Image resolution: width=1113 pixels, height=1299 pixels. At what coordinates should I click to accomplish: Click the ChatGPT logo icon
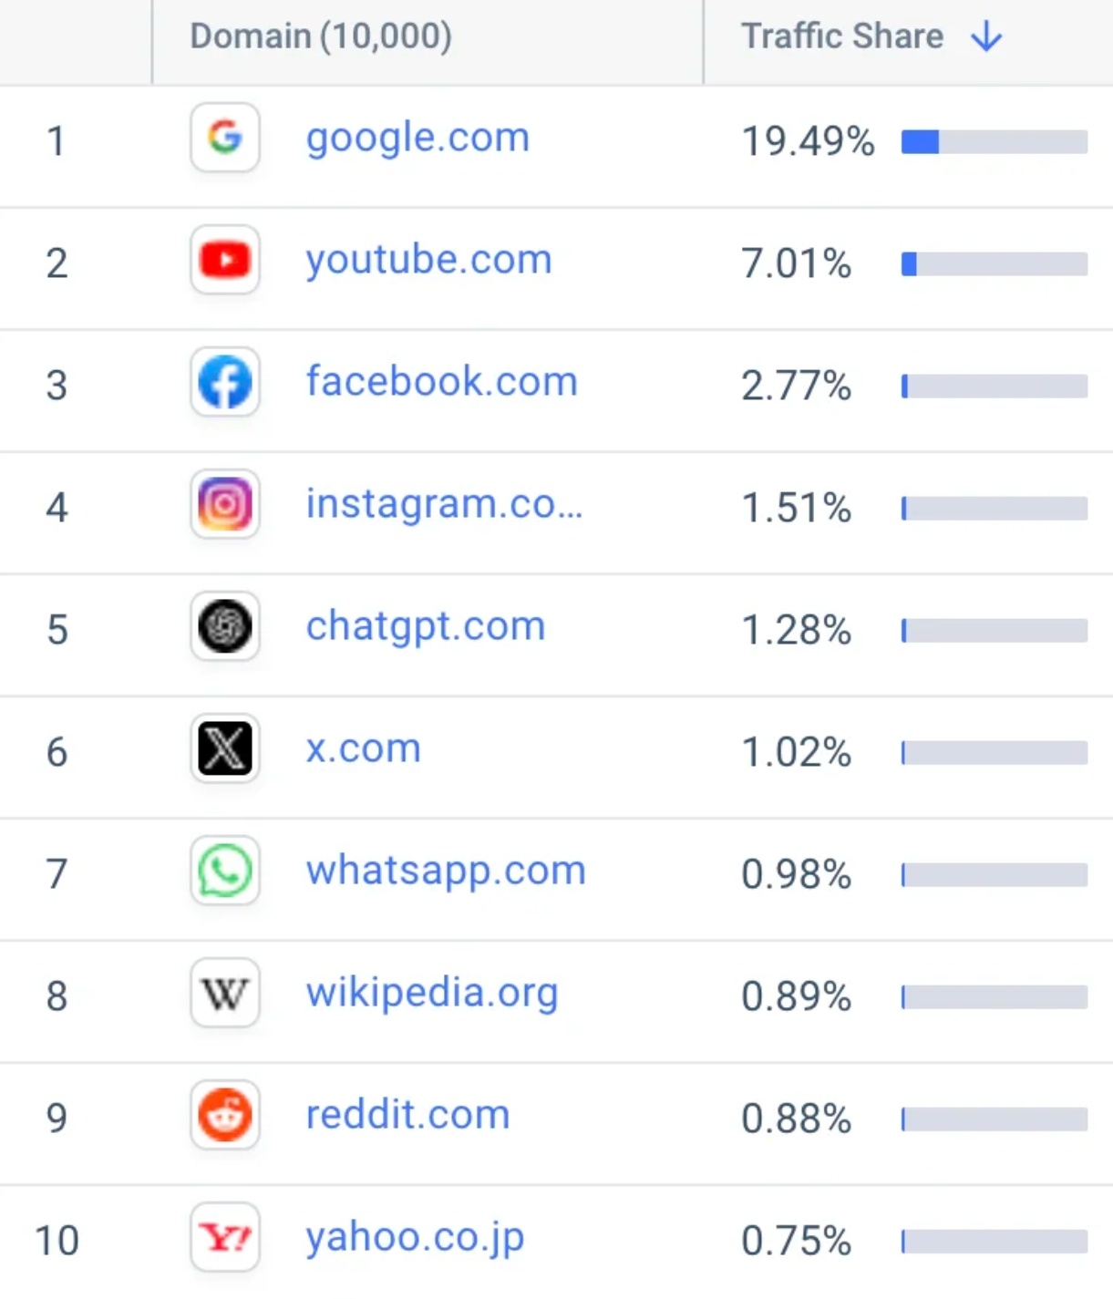pyautogui.click(x=225, y=626)
